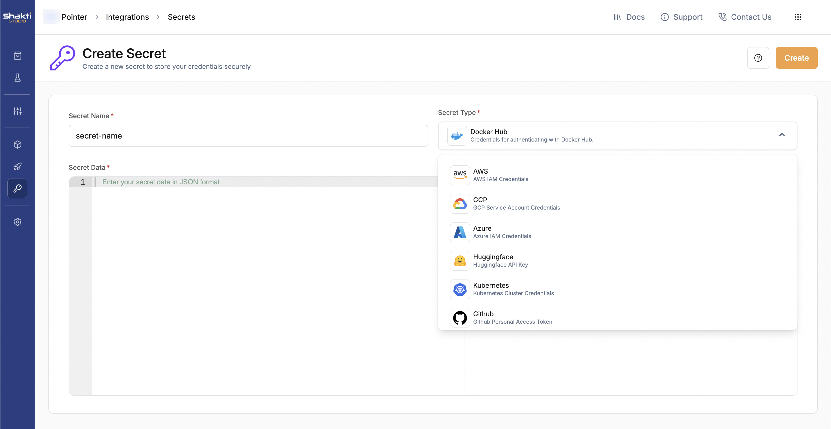This screenshot has height=429, width=831.
Task: Click the Contact Us phone icon
Action: pyautogui.click(x=722, y=17)
